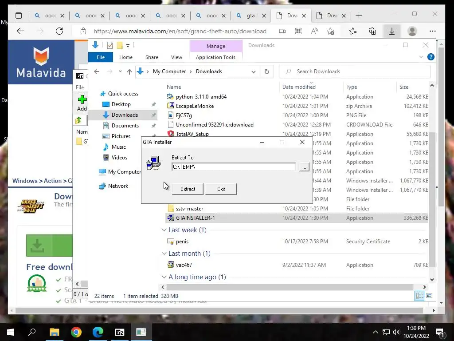Open the Customize Quick Access Toolbar dropdown
This screenshot has height=341, width=454.
point(128,46)
